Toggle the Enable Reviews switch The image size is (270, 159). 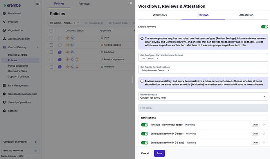point(265,26)
